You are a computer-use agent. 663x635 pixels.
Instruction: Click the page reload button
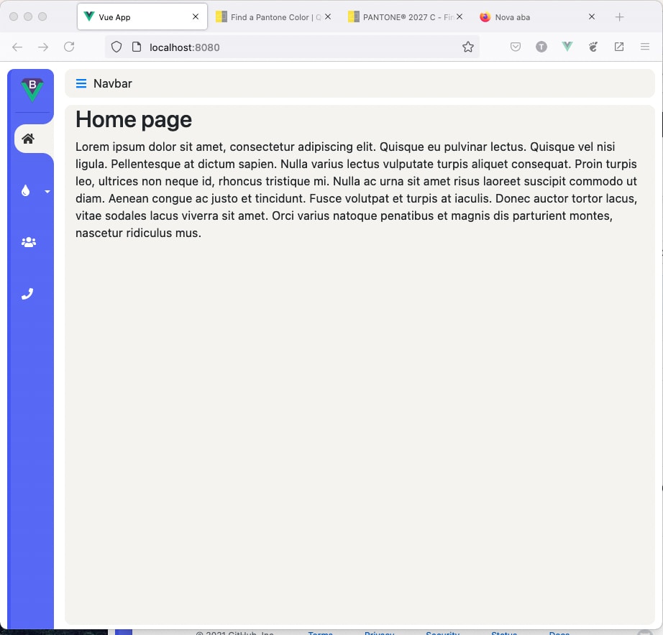click(69, 46)
